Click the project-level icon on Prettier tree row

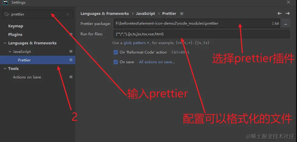click(x=71, y=60)
